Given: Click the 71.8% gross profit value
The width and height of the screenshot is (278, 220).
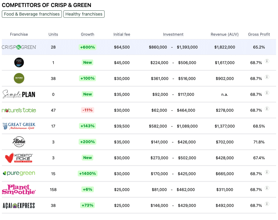Looking at the screenshot, I should [259, 142].
